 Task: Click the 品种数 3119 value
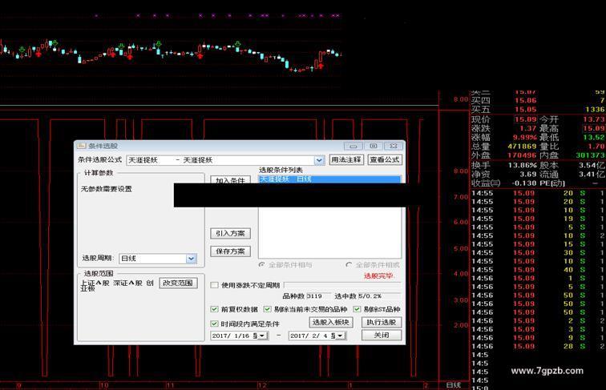tap(314, 296)
